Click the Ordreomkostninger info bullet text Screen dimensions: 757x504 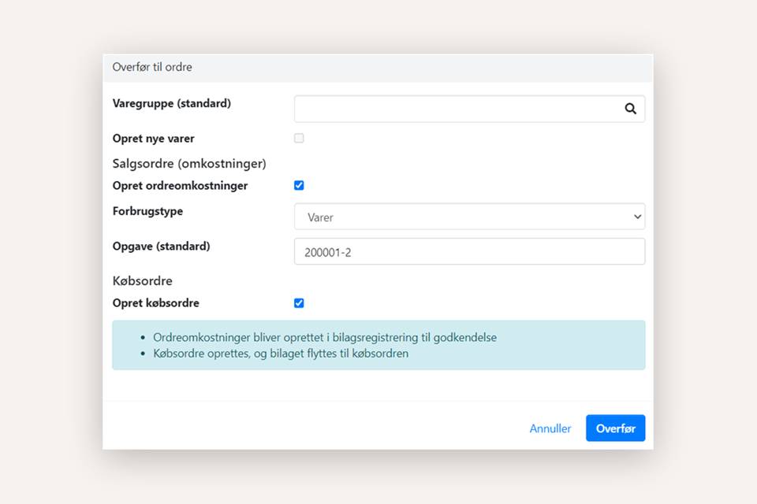pyautogui.click(x=325, y=337)
